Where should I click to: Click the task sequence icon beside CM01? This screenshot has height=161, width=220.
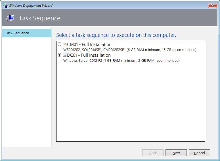click(x=64, y=45)
